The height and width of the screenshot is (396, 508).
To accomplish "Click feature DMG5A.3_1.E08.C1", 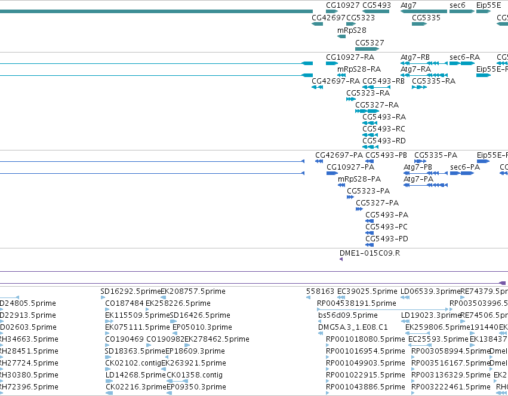I will point(353,328).
